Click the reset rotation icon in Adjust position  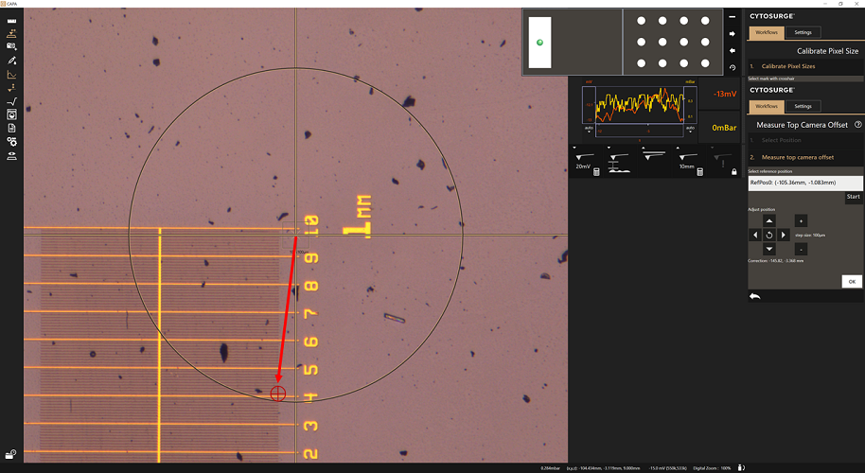pos(769,235)
